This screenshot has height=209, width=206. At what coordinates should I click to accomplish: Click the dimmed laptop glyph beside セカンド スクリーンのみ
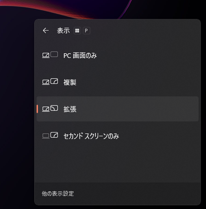[46, 136]
